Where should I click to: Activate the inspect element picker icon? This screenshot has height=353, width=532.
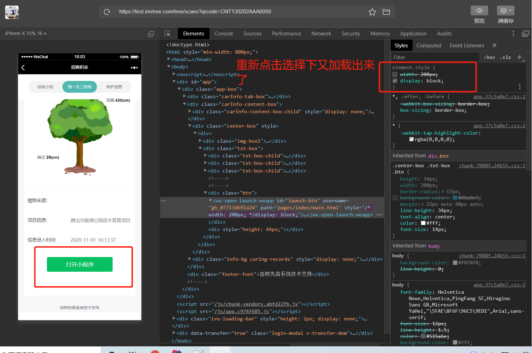click(x=167, y=34)
